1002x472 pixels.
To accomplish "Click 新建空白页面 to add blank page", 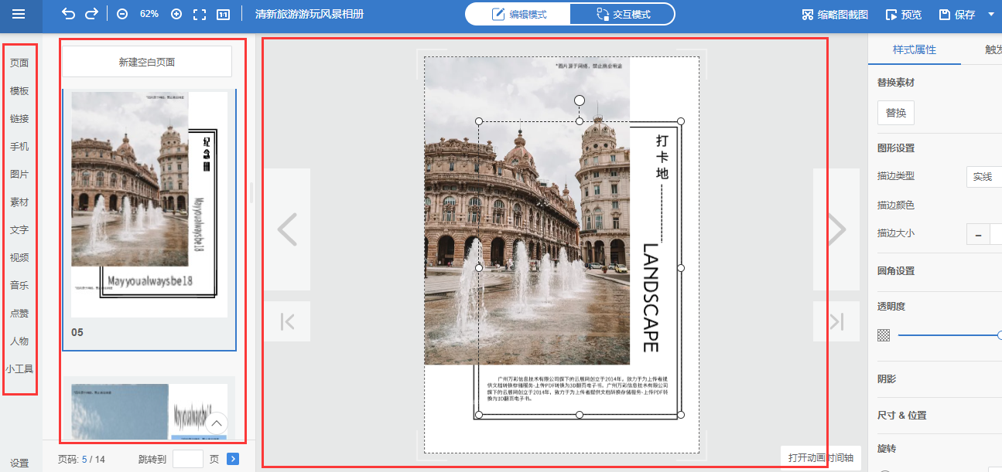I will coord(147,62).
